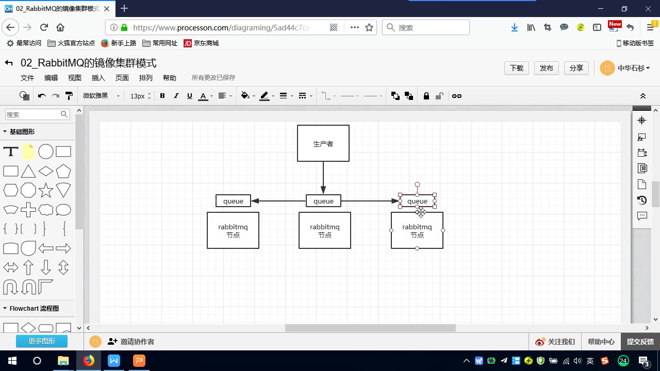Open text alignment dropdown
660x371 pixels.
coord(225,96)
